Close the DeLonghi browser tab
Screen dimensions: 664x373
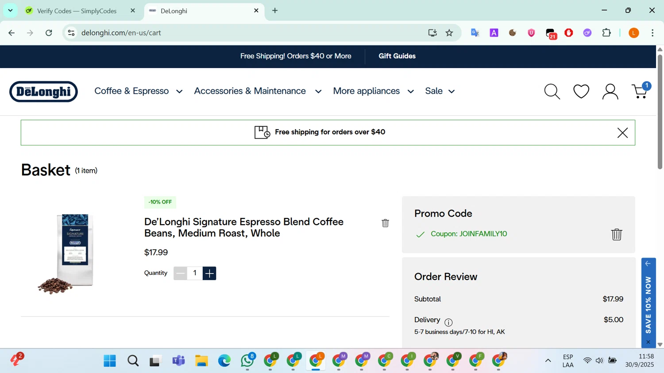(256, 11)
